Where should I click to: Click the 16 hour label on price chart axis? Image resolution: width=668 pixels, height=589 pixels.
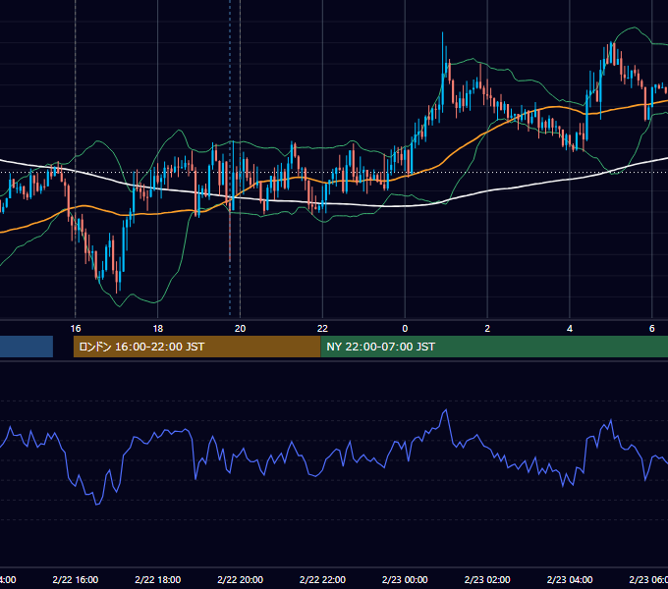tap(76, 329)
